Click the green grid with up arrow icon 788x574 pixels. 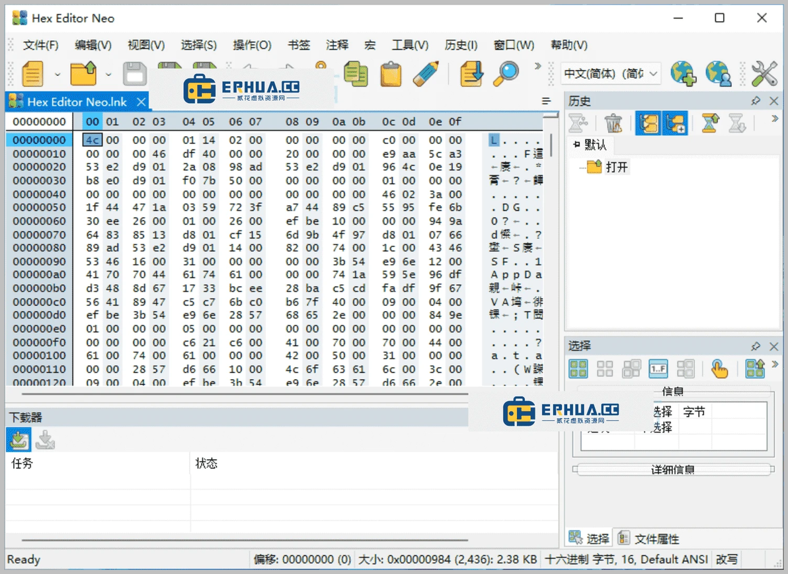coord(755,369)
